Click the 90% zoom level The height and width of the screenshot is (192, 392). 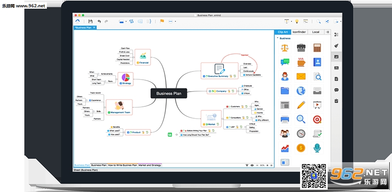pos(262,165)
